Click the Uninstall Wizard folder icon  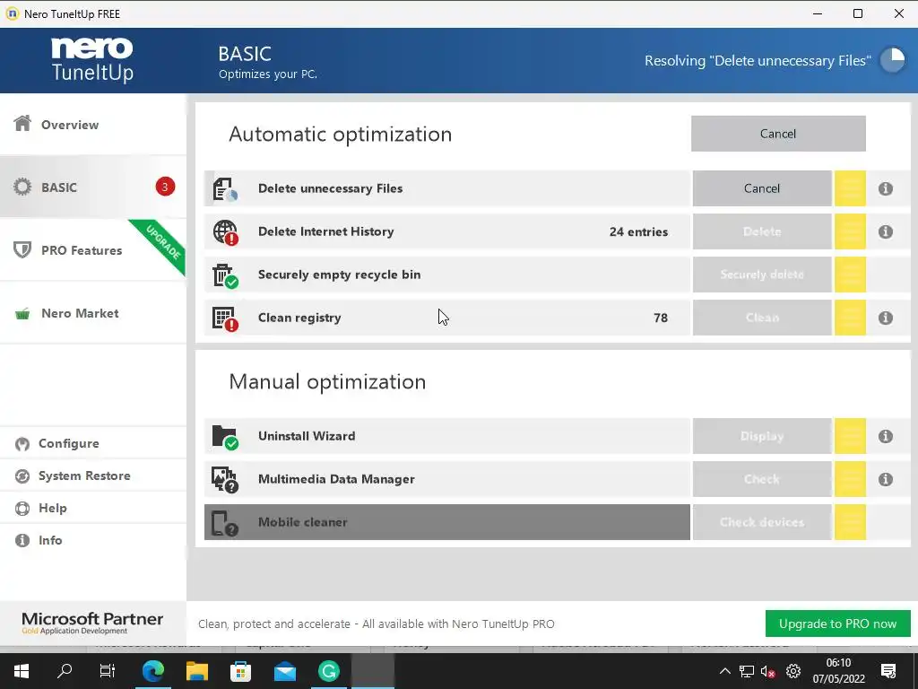[225, 437]
